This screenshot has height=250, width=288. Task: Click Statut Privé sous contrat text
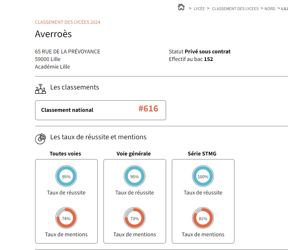point(199,52)
